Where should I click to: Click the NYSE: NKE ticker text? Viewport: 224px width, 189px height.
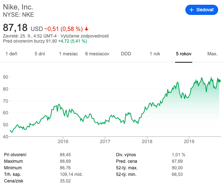point(19,15)
